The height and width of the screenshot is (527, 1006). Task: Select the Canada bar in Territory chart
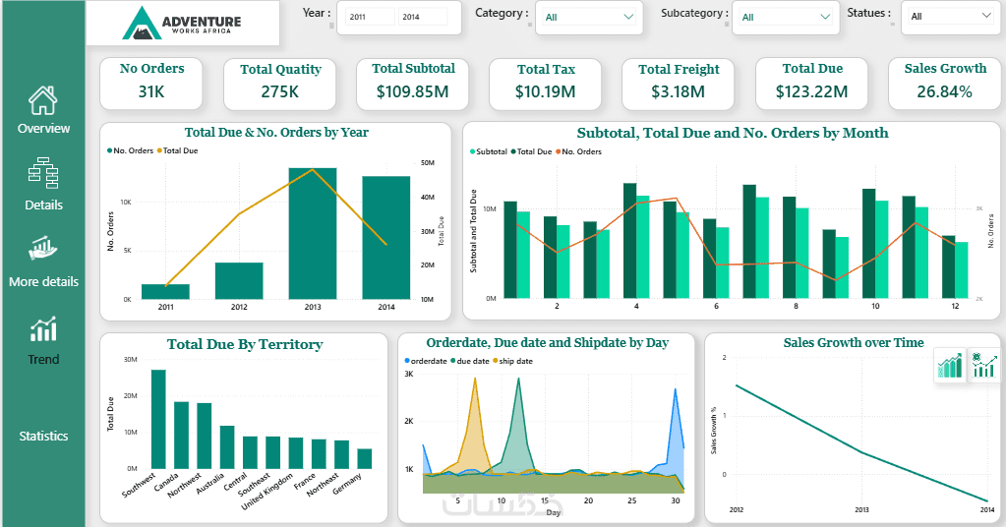(x=182, y=436)
